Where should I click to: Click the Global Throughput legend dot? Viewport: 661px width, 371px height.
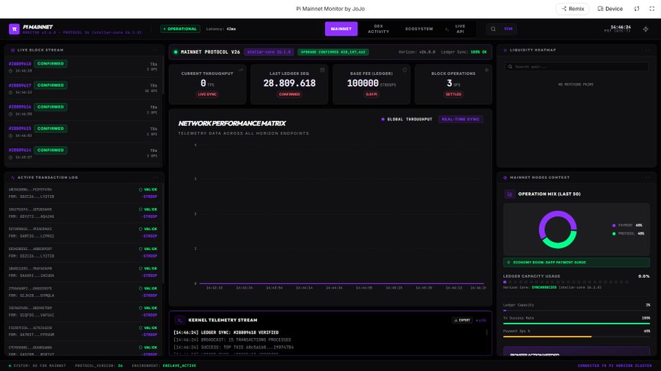(x=383, y=120)
